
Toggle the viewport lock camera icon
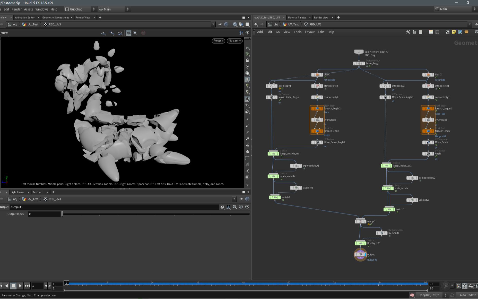click(247, 61)
